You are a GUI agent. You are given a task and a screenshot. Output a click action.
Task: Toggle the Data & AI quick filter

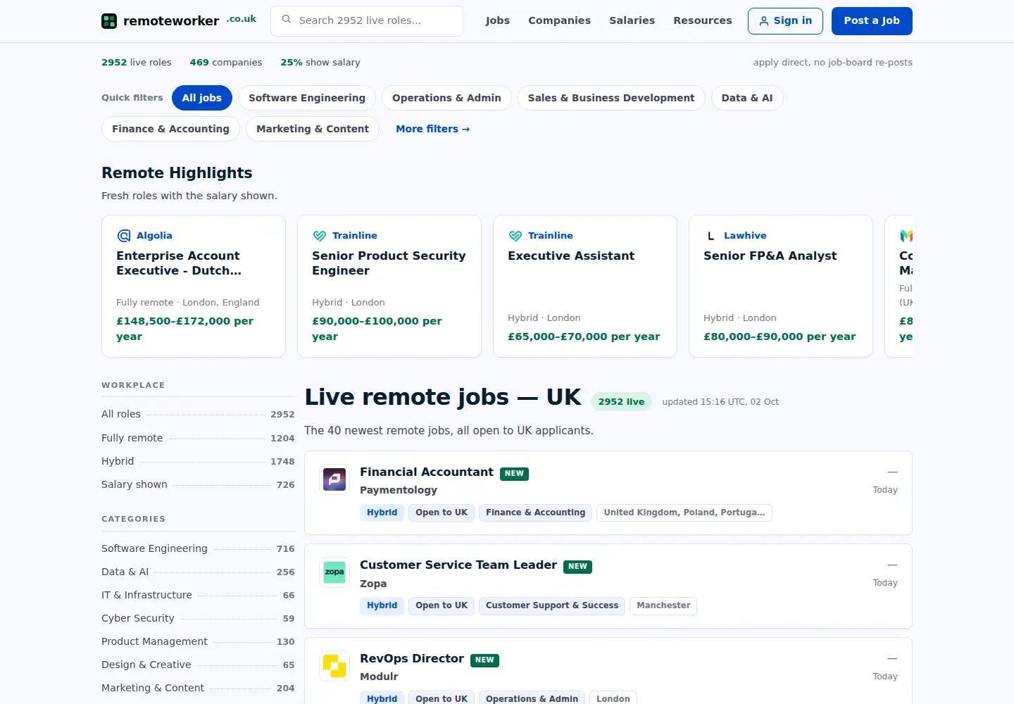(747, 98)
